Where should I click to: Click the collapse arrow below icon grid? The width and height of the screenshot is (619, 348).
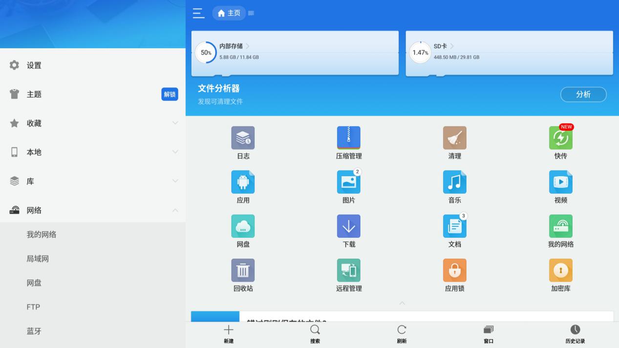(402, 303)
